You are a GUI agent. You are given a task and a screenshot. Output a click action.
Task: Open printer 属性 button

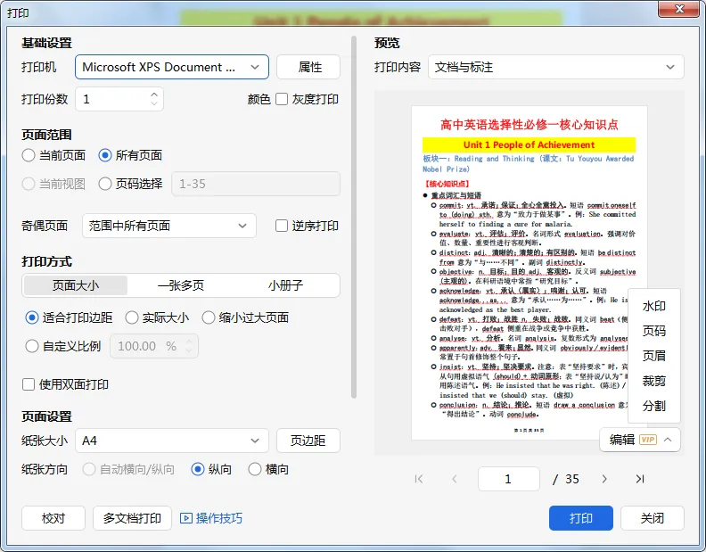(308, 67)
